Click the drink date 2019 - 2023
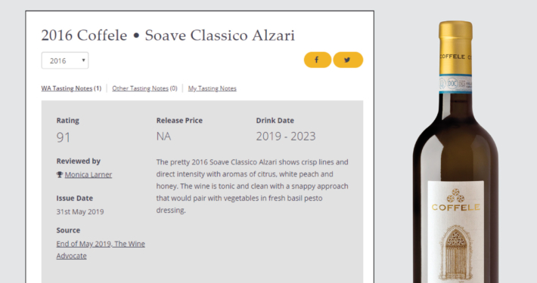 [286, 137]
